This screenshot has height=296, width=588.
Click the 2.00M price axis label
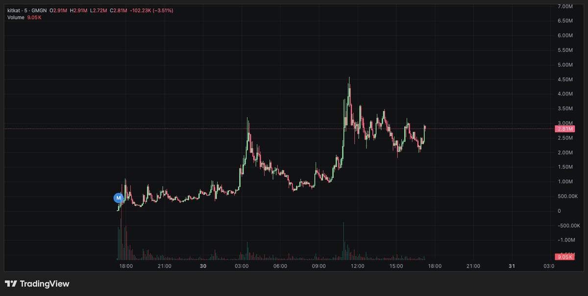pyautogui.click(x=565, y=152)
